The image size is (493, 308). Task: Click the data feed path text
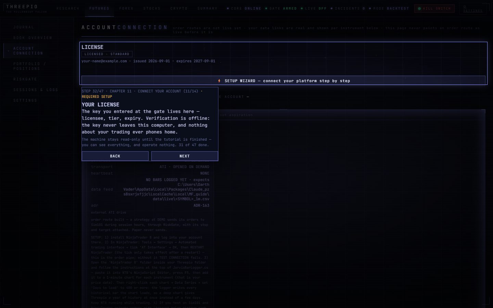pyautogui.click(x=166, y=189)
